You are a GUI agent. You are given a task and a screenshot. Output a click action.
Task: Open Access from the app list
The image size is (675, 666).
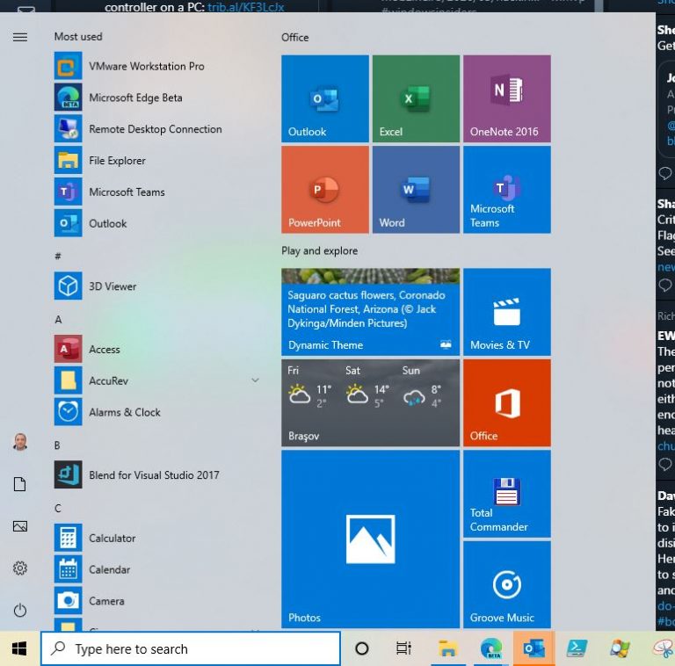[157, 350]
